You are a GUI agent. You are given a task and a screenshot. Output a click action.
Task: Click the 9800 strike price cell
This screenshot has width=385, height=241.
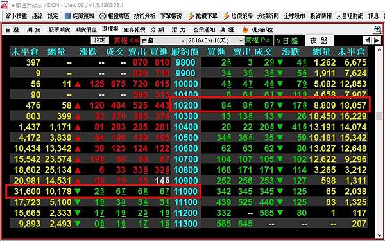pyautogui.click(x=185, y=62)
